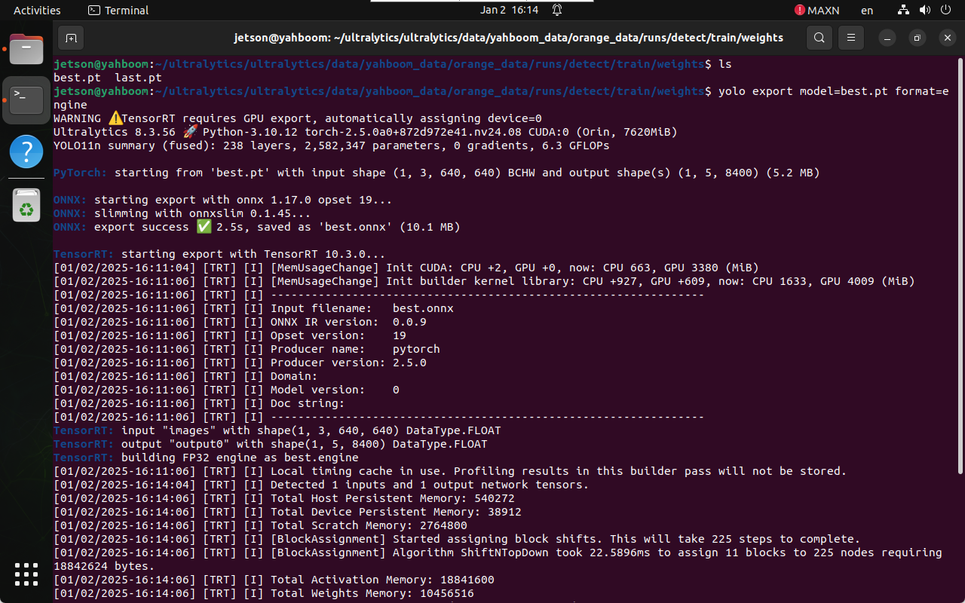Expand the MAXN power mode indicator
This screenshot has width=965, height=603.
coord(817,11)
